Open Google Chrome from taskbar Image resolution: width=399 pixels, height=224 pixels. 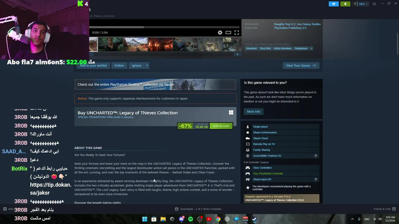click(x=218, y=219)
